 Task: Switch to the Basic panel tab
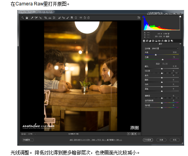[x=144, y=41]
